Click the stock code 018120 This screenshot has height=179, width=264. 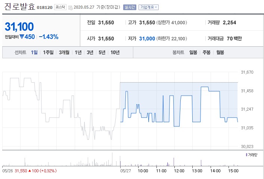[44, 7]
